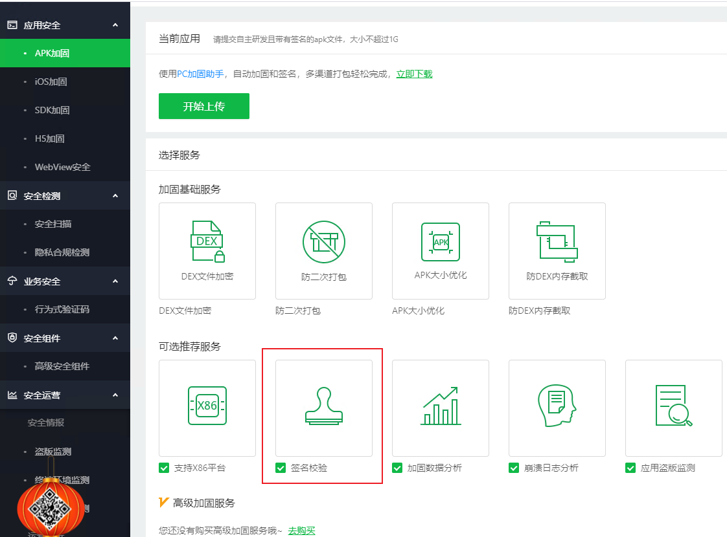Open the 立即下载 link

coord(414,74)
